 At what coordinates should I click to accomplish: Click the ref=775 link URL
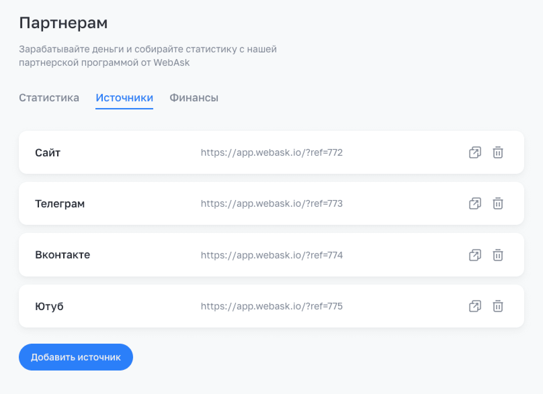point(271,306)
